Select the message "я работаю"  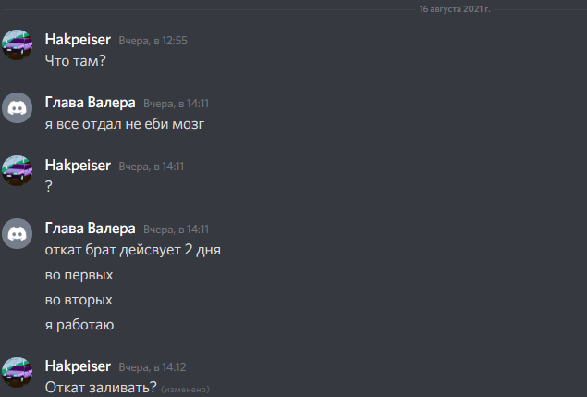point(79,325)
